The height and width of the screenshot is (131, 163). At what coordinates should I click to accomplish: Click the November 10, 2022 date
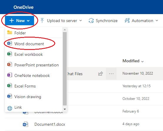pyautogui.click(x=138, y=73)
